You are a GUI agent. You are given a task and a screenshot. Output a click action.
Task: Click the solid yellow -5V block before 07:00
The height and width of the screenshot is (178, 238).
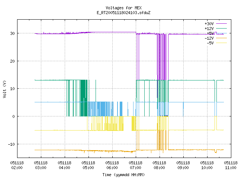click(134, 123)
